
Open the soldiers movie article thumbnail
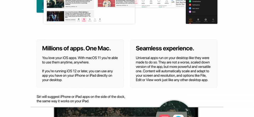(55, 4)
